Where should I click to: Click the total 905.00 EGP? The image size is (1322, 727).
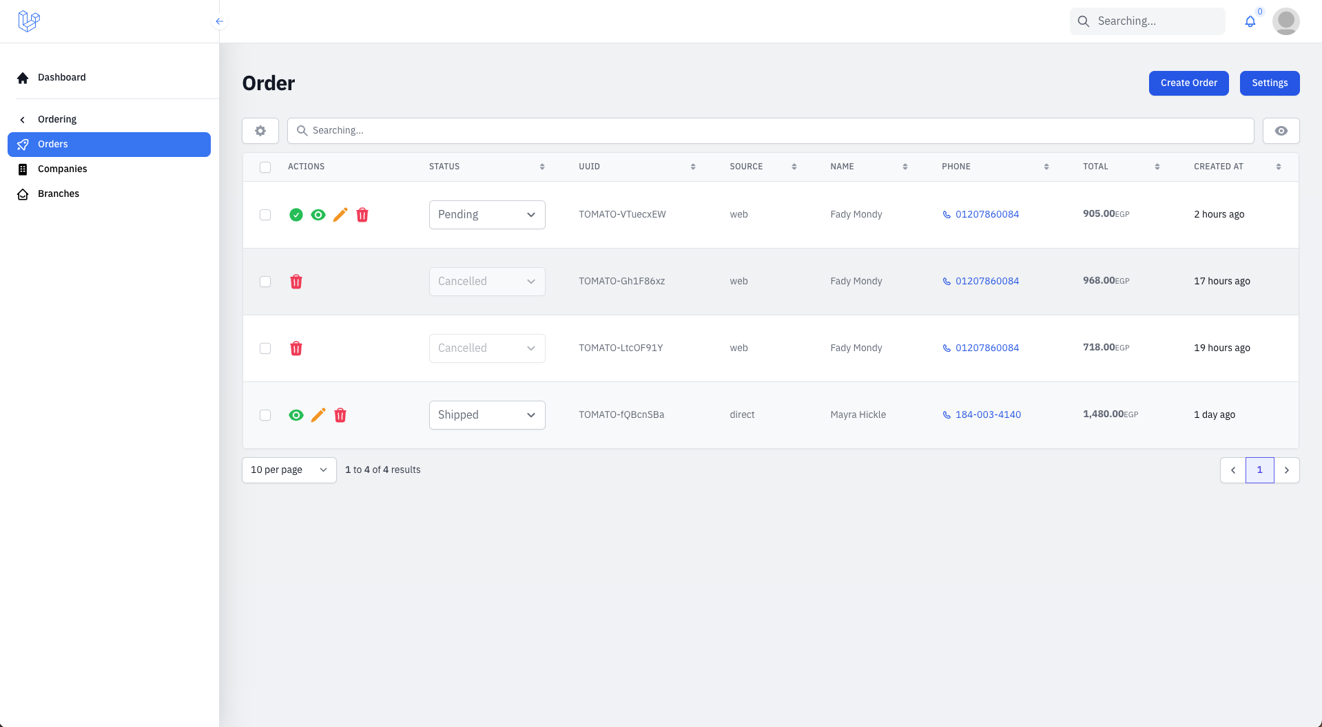(x=1106, y=214)
